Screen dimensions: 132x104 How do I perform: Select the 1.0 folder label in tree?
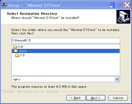(x=22, y=55)
